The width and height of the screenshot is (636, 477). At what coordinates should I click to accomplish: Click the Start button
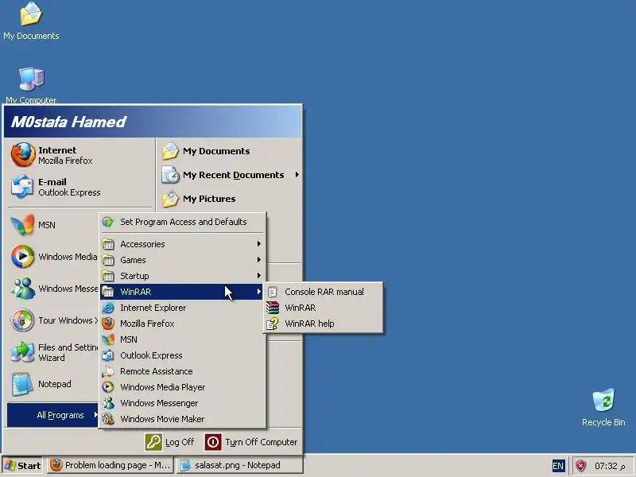point(22,466)
